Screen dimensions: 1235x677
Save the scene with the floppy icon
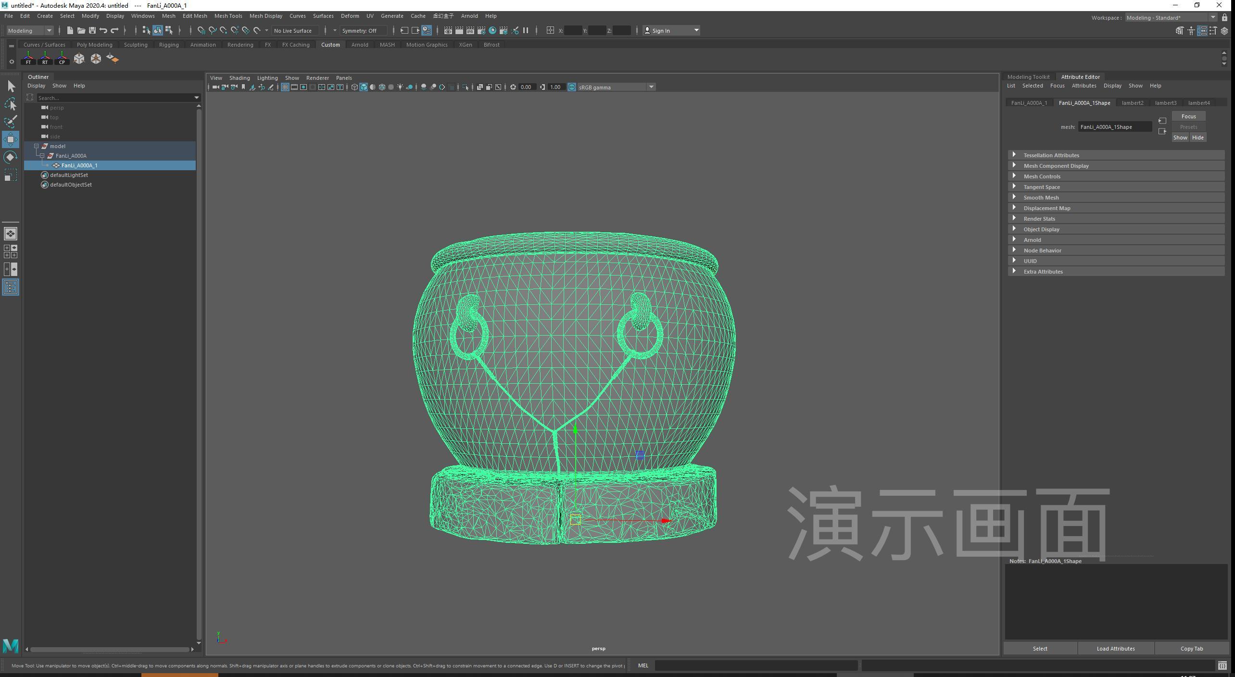92,30
